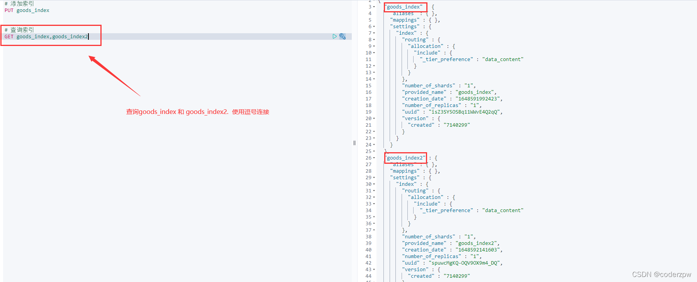Collapse the routing fold arrow at line 31

[x=374, y=191]
